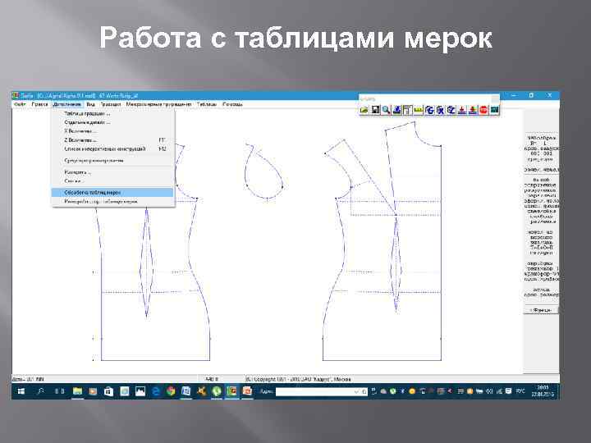
Task: Click the taskbar clock and date
Action: coord(543,391)
